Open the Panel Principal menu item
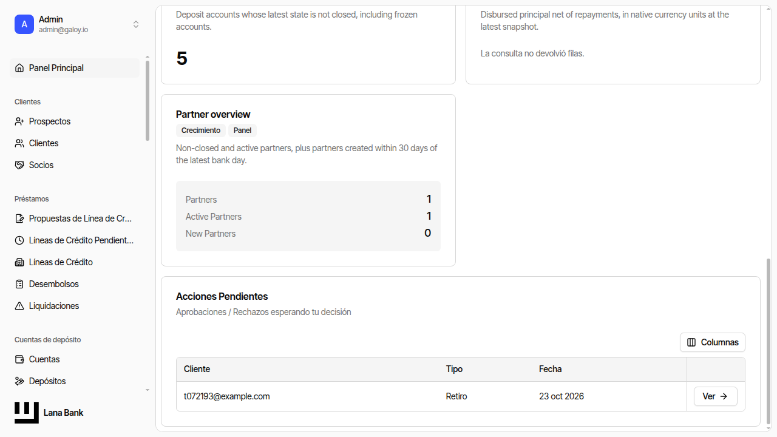This screenshot has height=437, width=777. coord(75,68)
